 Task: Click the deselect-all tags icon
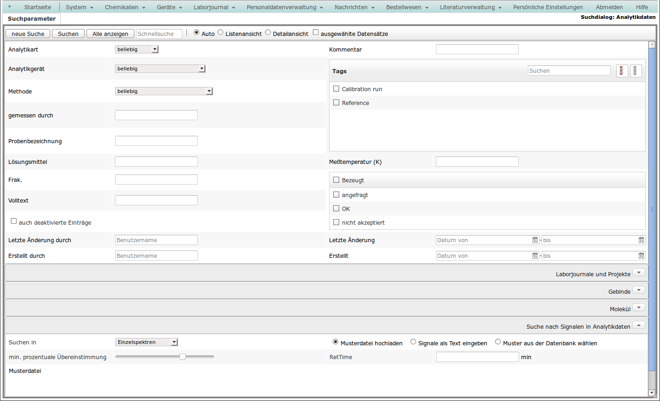pos(636,71)
